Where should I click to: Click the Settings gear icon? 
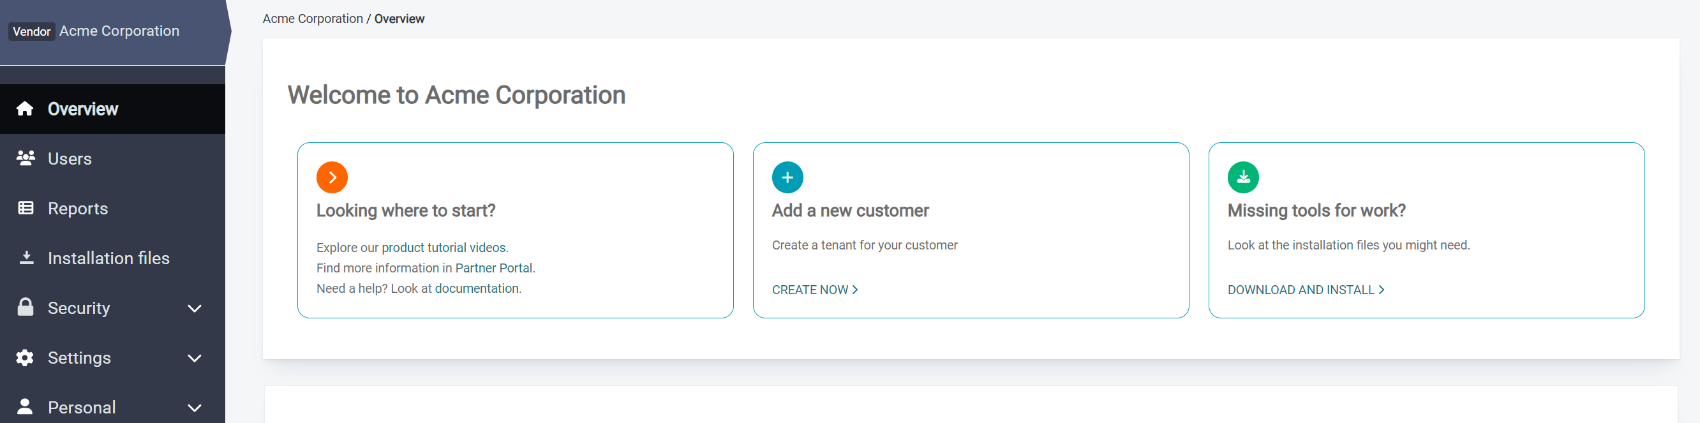(25, 358)
